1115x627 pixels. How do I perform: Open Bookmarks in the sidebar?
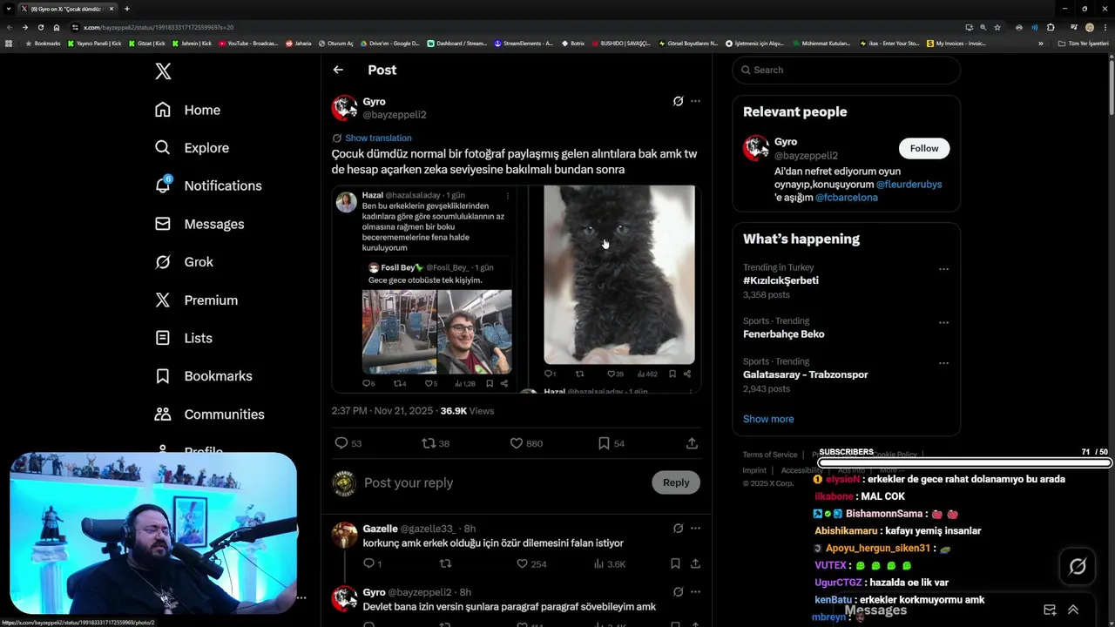(x=203, y=376)
